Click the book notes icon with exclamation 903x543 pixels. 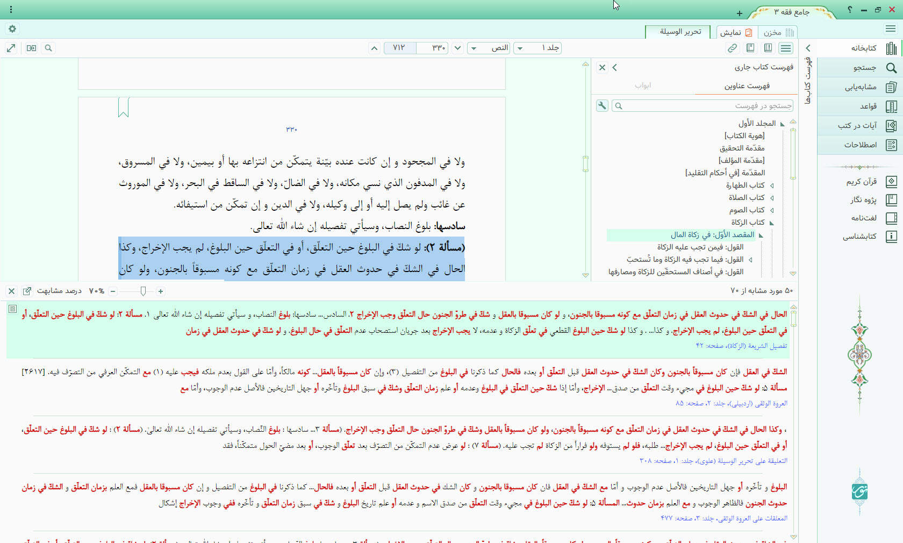click(x=768, y=48)
